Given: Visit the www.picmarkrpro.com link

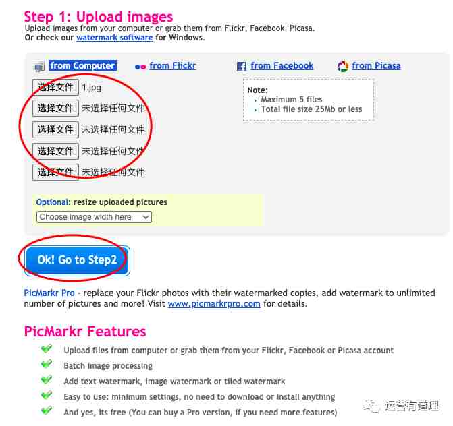Looking at the screenshot, I should pos(214,304).
